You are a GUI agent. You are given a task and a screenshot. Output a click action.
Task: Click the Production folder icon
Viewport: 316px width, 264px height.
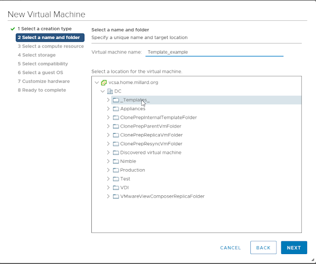pos(116,170)
